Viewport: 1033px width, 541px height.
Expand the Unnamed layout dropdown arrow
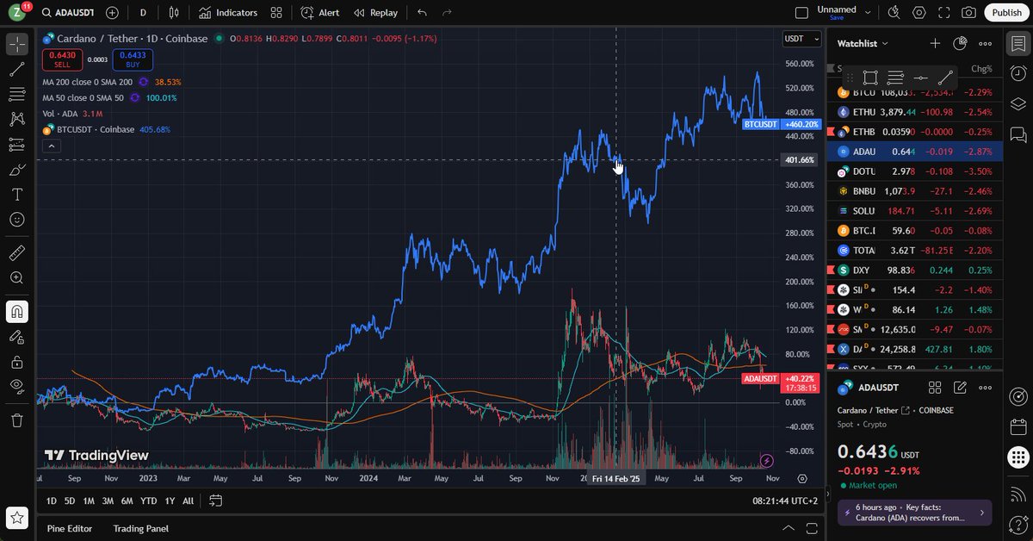coord(868,13)
